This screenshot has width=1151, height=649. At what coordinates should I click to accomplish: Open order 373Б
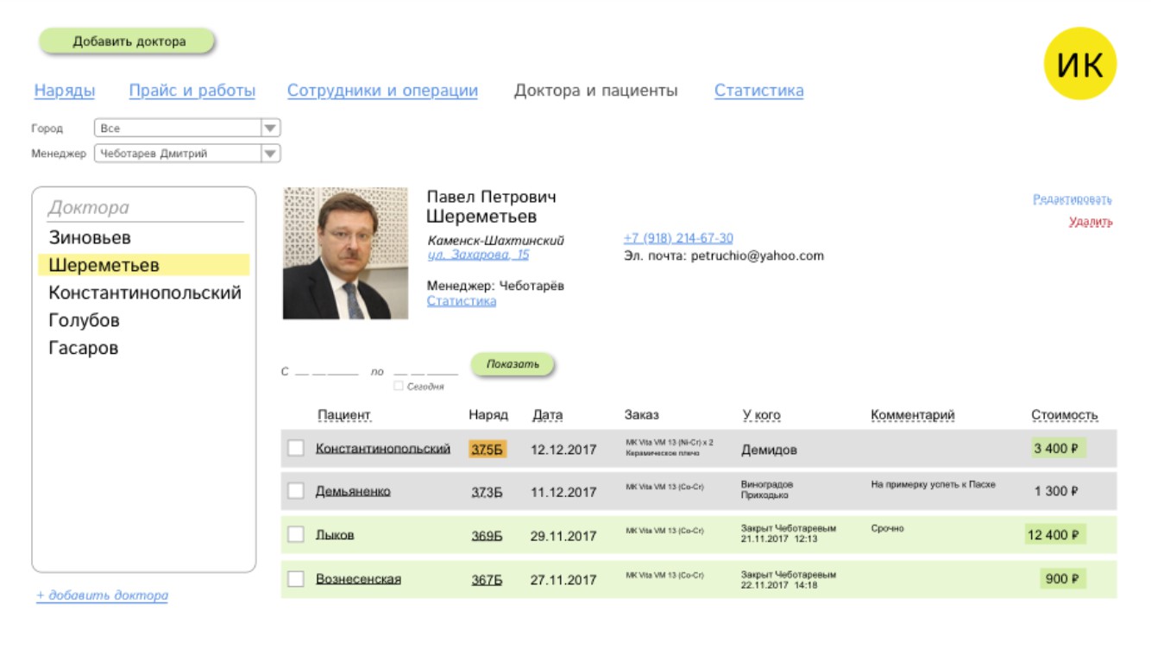tap(487, 492)
